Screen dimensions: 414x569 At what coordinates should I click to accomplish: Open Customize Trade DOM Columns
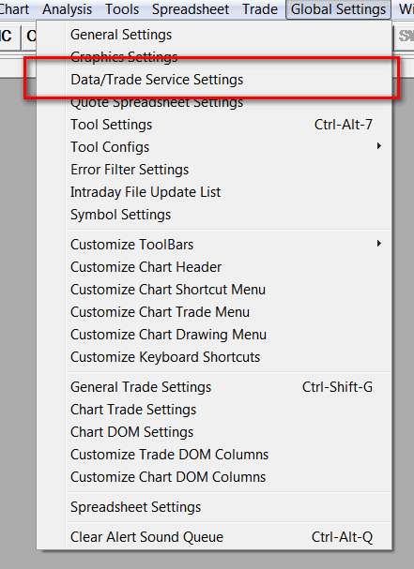tap(214, 455)
